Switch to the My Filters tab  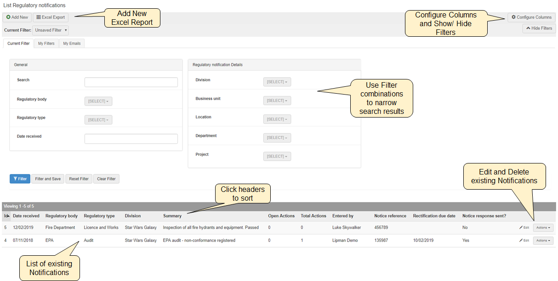46,44
